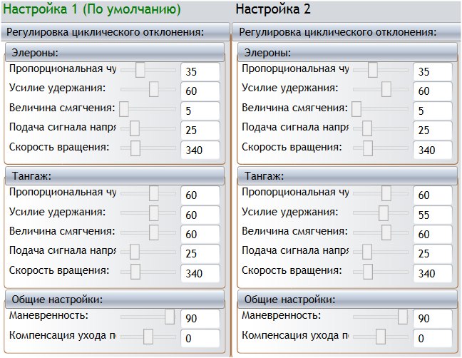The image size is (462, 358).
Task: Click Маневренность slider in Настройка 1
Action: point(170,317)
